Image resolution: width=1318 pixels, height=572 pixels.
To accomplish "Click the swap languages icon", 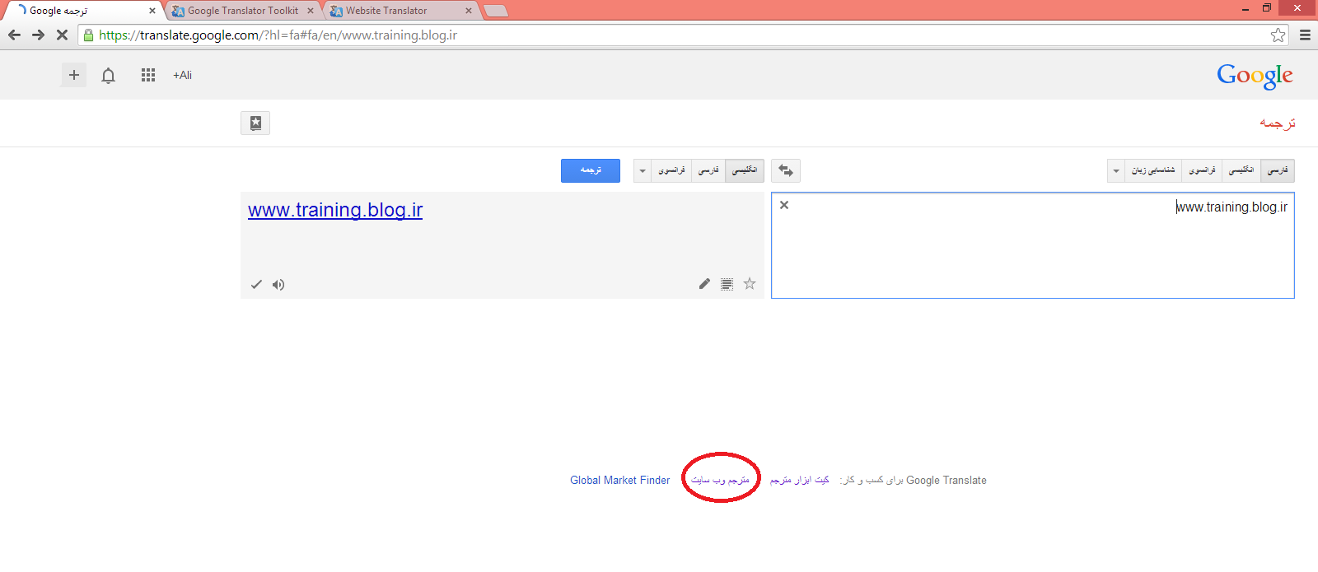I will [x=786, y=170].
